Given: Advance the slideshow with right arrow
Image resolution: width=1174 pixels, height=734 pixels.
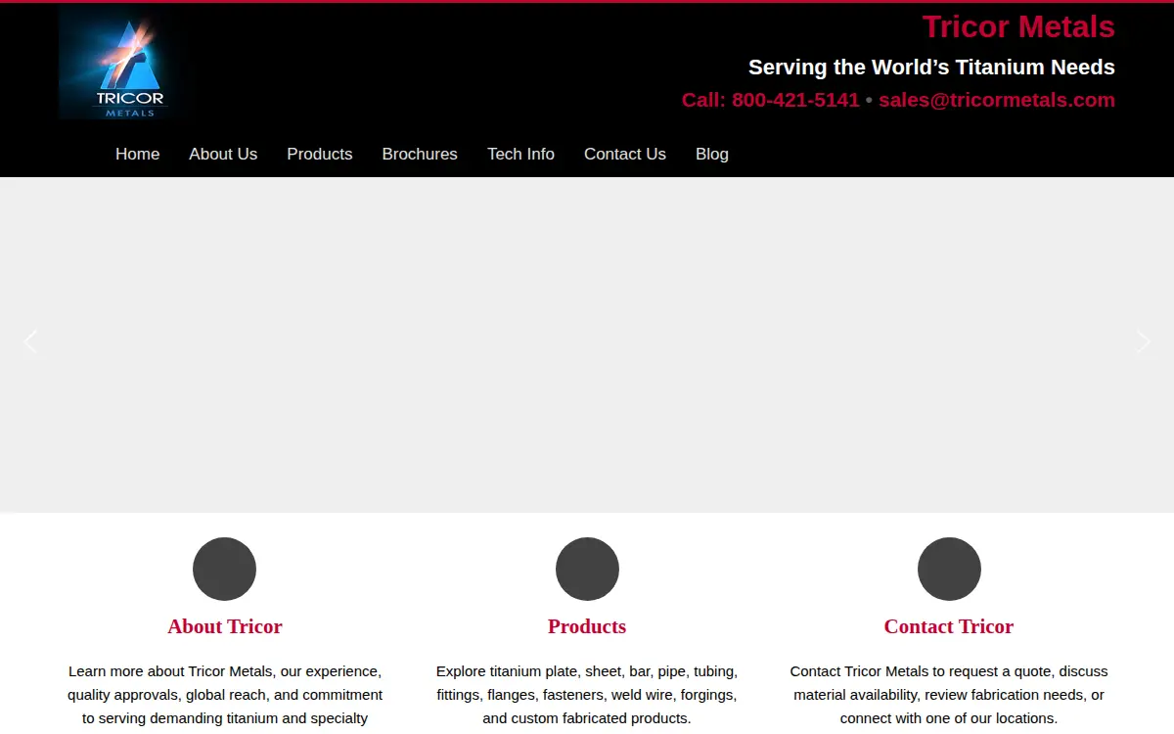Looking at the screenshot, I should point(1144,342).
